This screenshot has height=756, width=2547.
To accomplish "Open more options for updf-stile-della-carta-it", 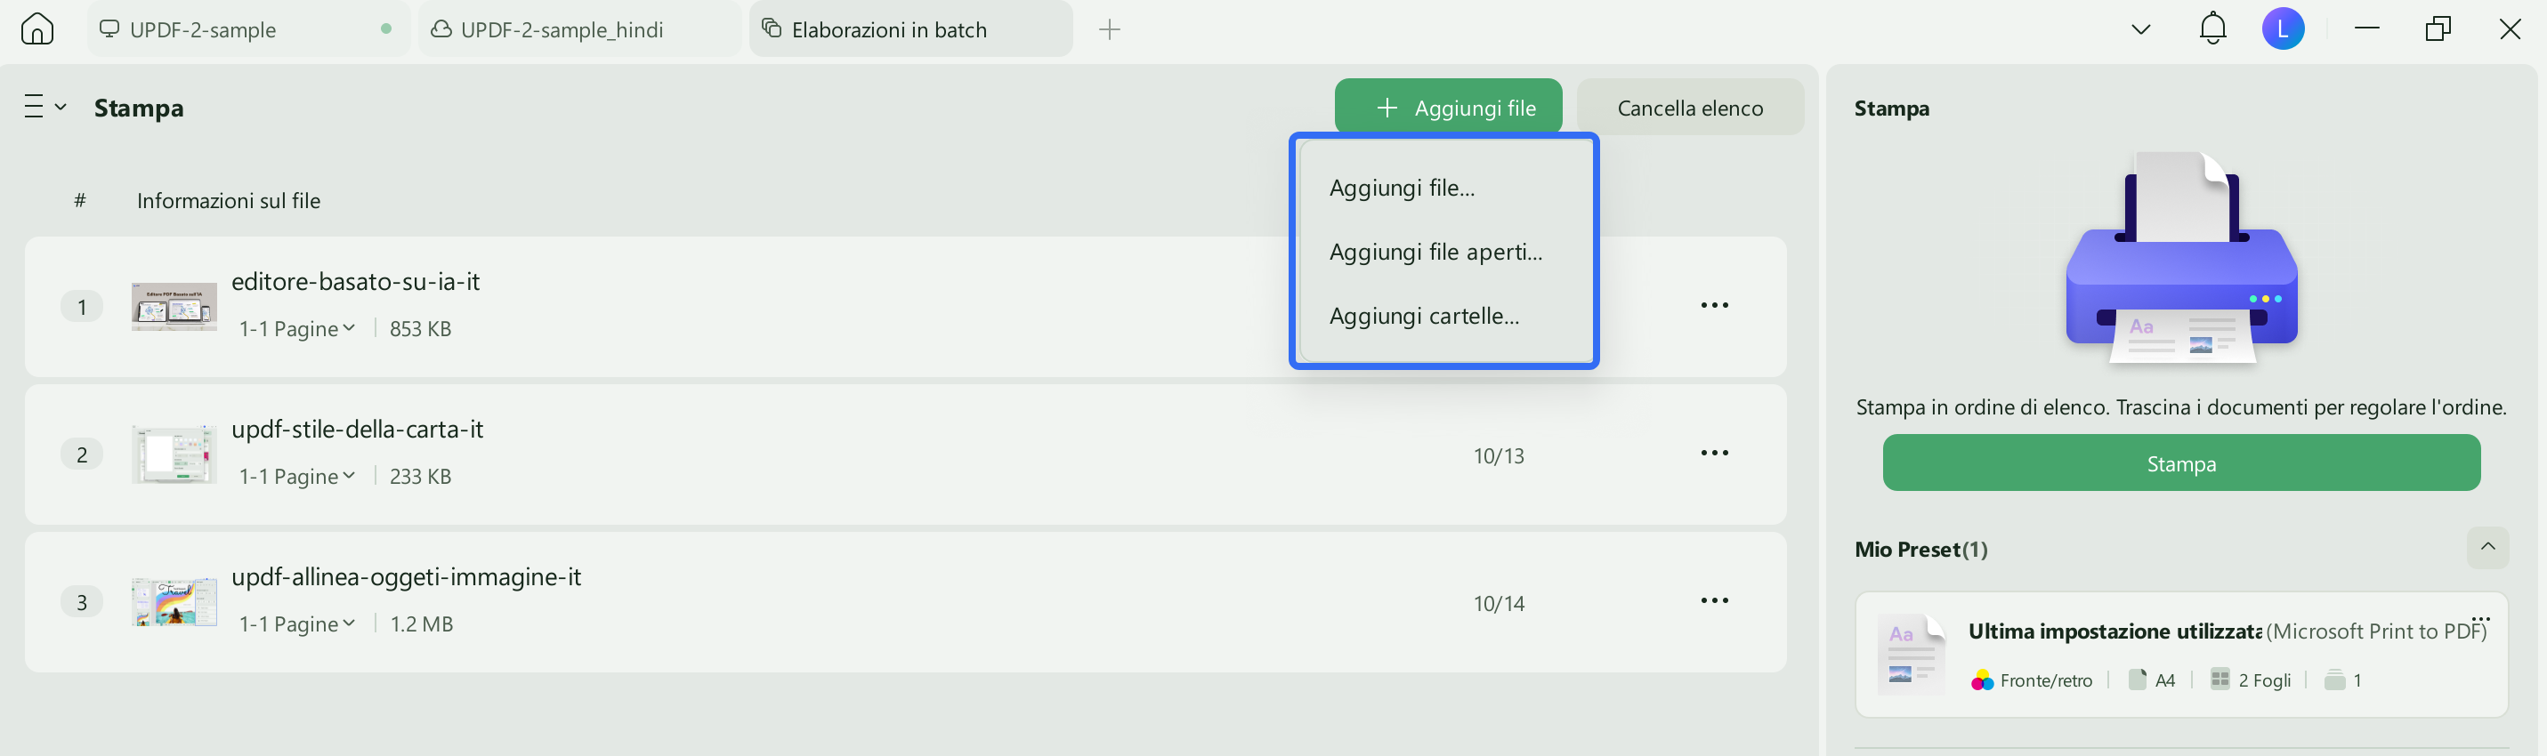I will click(1715, 453).
